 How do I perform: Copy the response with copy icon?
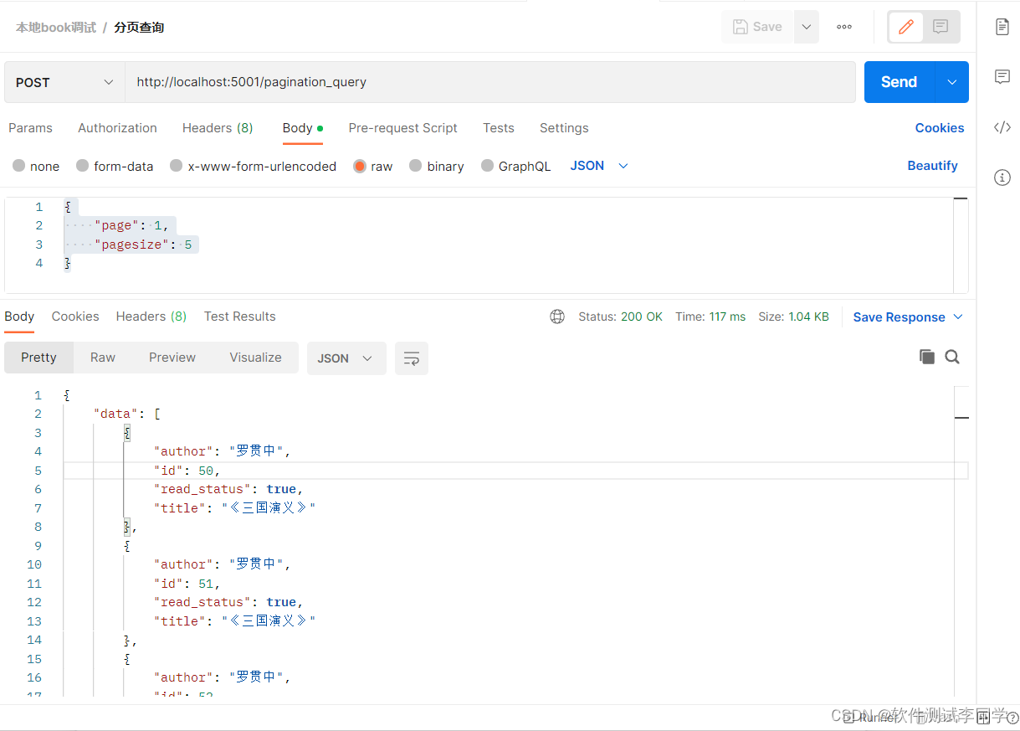(x=926, y=357)
